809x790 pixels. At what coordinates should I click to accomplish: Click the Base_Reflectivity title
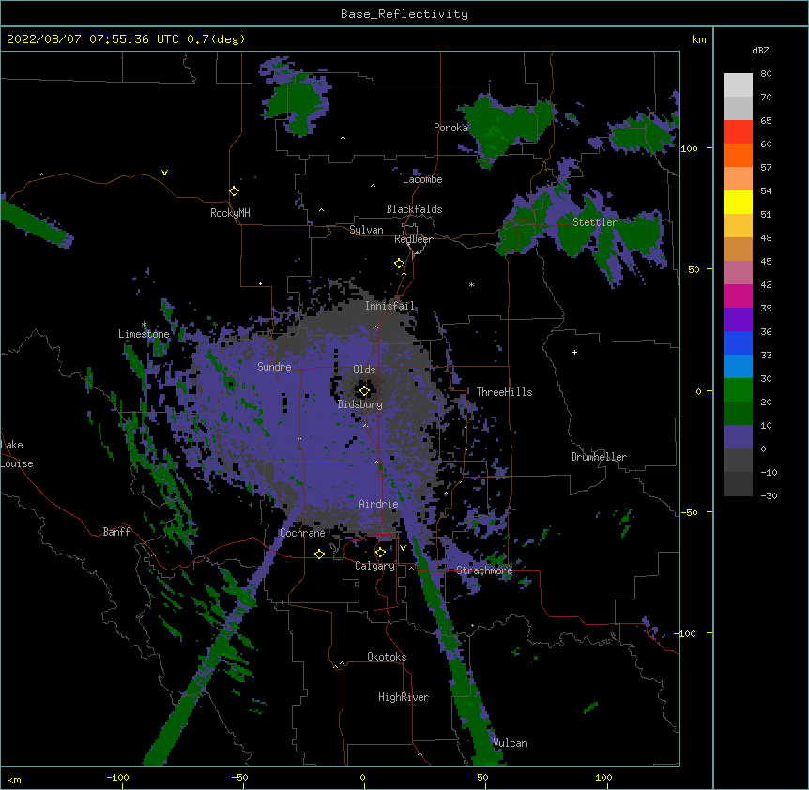pos(404,14)
